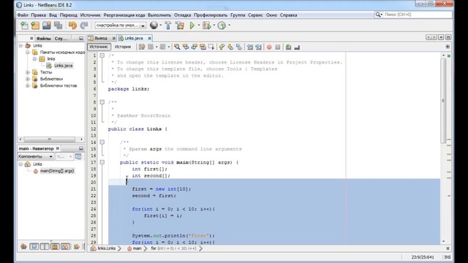Screen dimensions: 468x263
Task: Click the Shift Line Right icon
Action: pyautogui.click(x=258, y=47)
